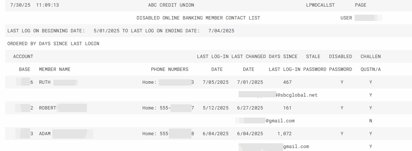Select member name RUTH

tap(45, 82)
